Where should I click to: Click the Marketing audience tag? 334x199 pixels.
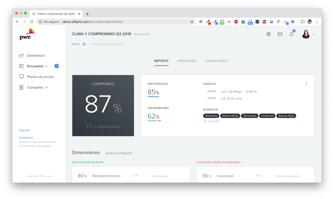(211, 116)
